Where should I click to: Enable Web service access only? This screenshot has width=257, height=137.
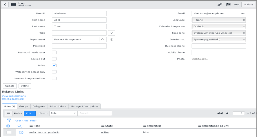(x=54, y=72)
